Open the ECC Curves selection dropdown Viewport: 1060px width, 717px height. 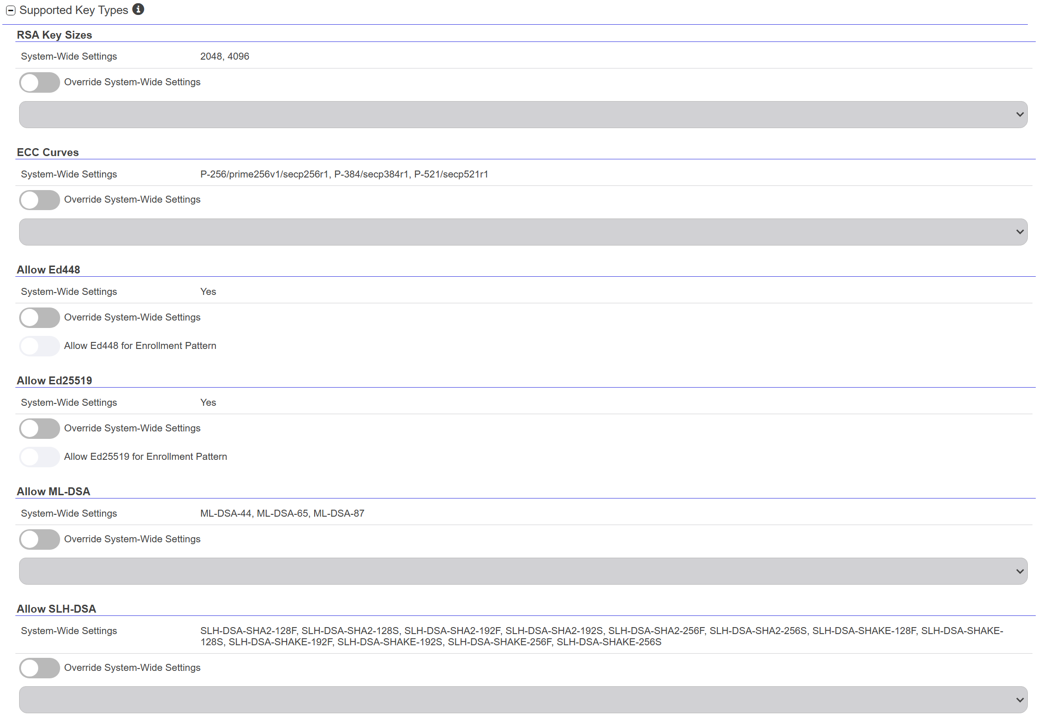pyautogui.click(x=523, y=232)
